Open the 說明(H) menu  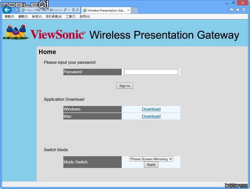(x=85, y=16)
